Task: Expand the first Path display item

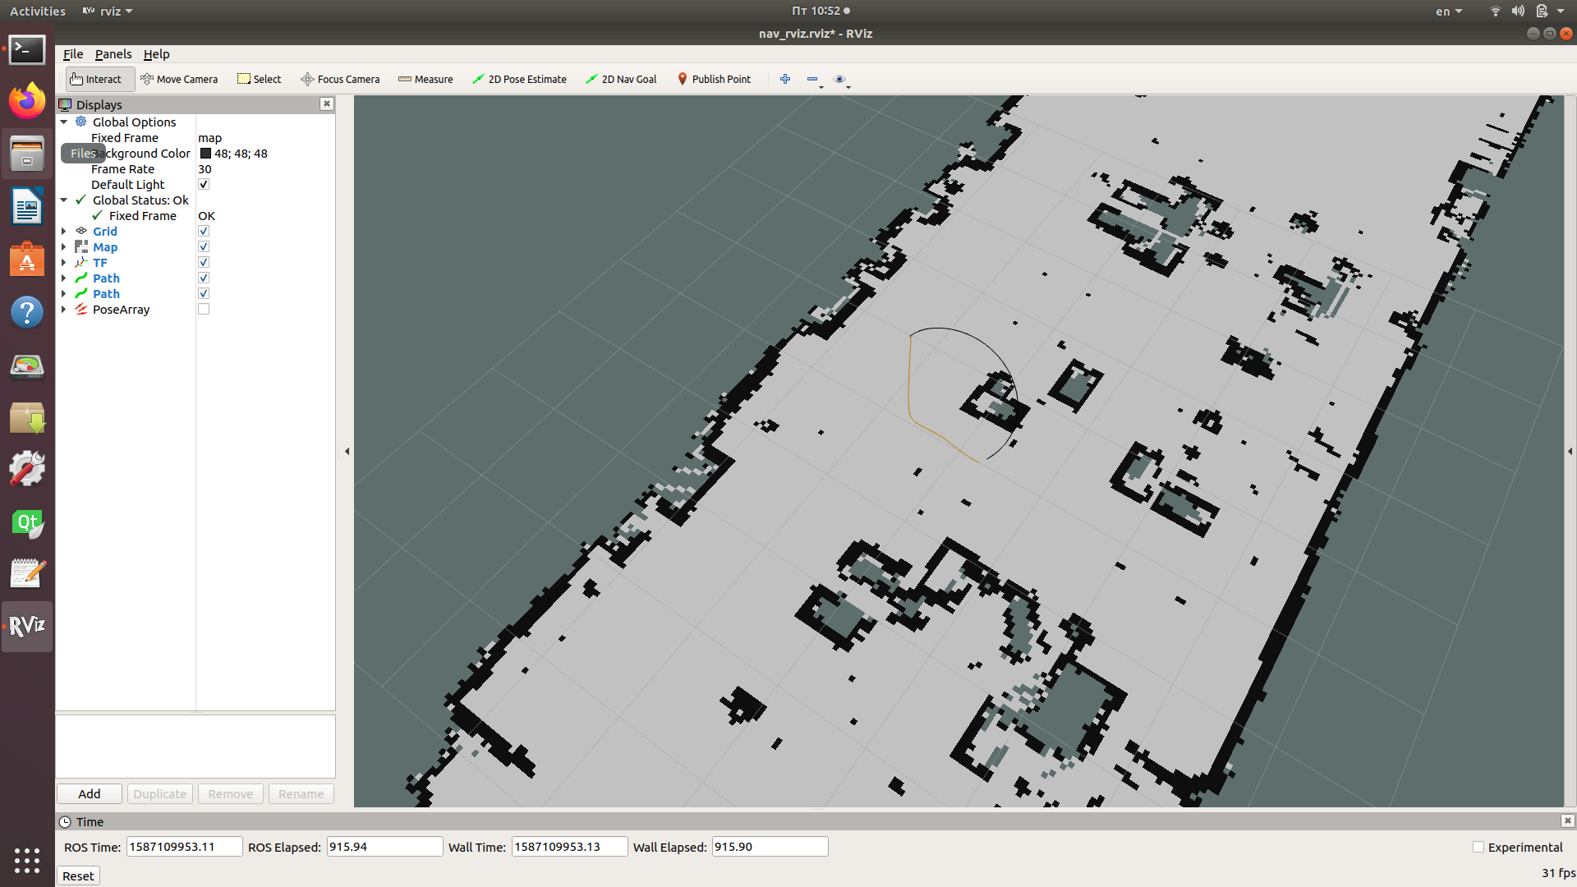Action: click(64, 278)
